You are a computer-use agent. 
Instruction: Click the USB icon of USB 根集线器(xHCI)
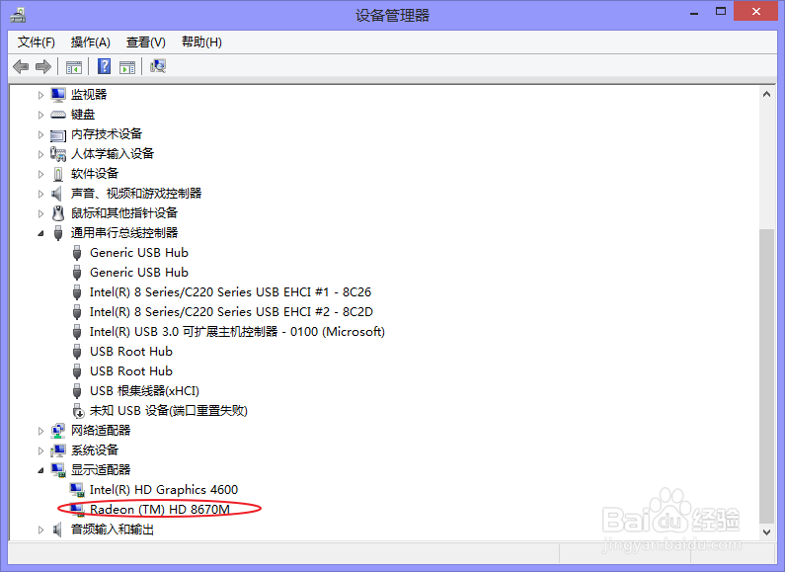pyautogui.click(x=77, y=391)
